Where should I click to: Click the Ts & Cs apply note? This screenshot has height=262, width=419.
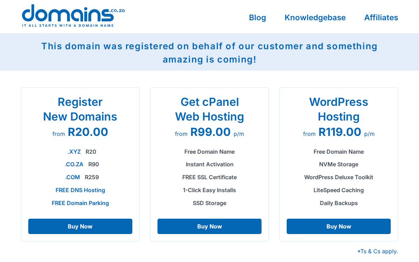pyautogui.click(x=377, y=251)
